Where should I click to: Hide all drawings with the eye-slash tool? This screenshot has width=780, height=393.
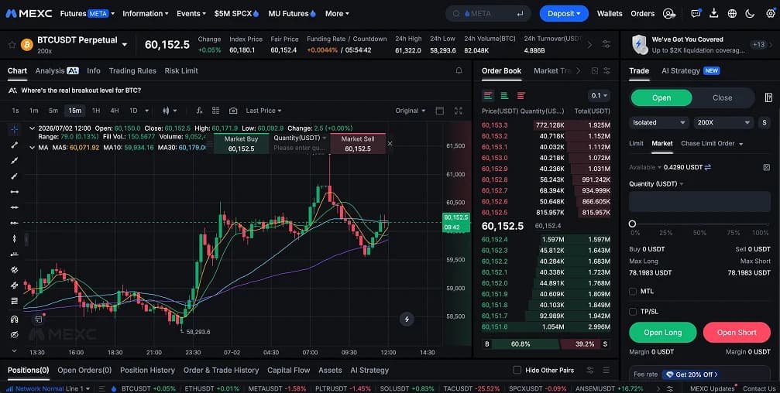tap(15, 334)
